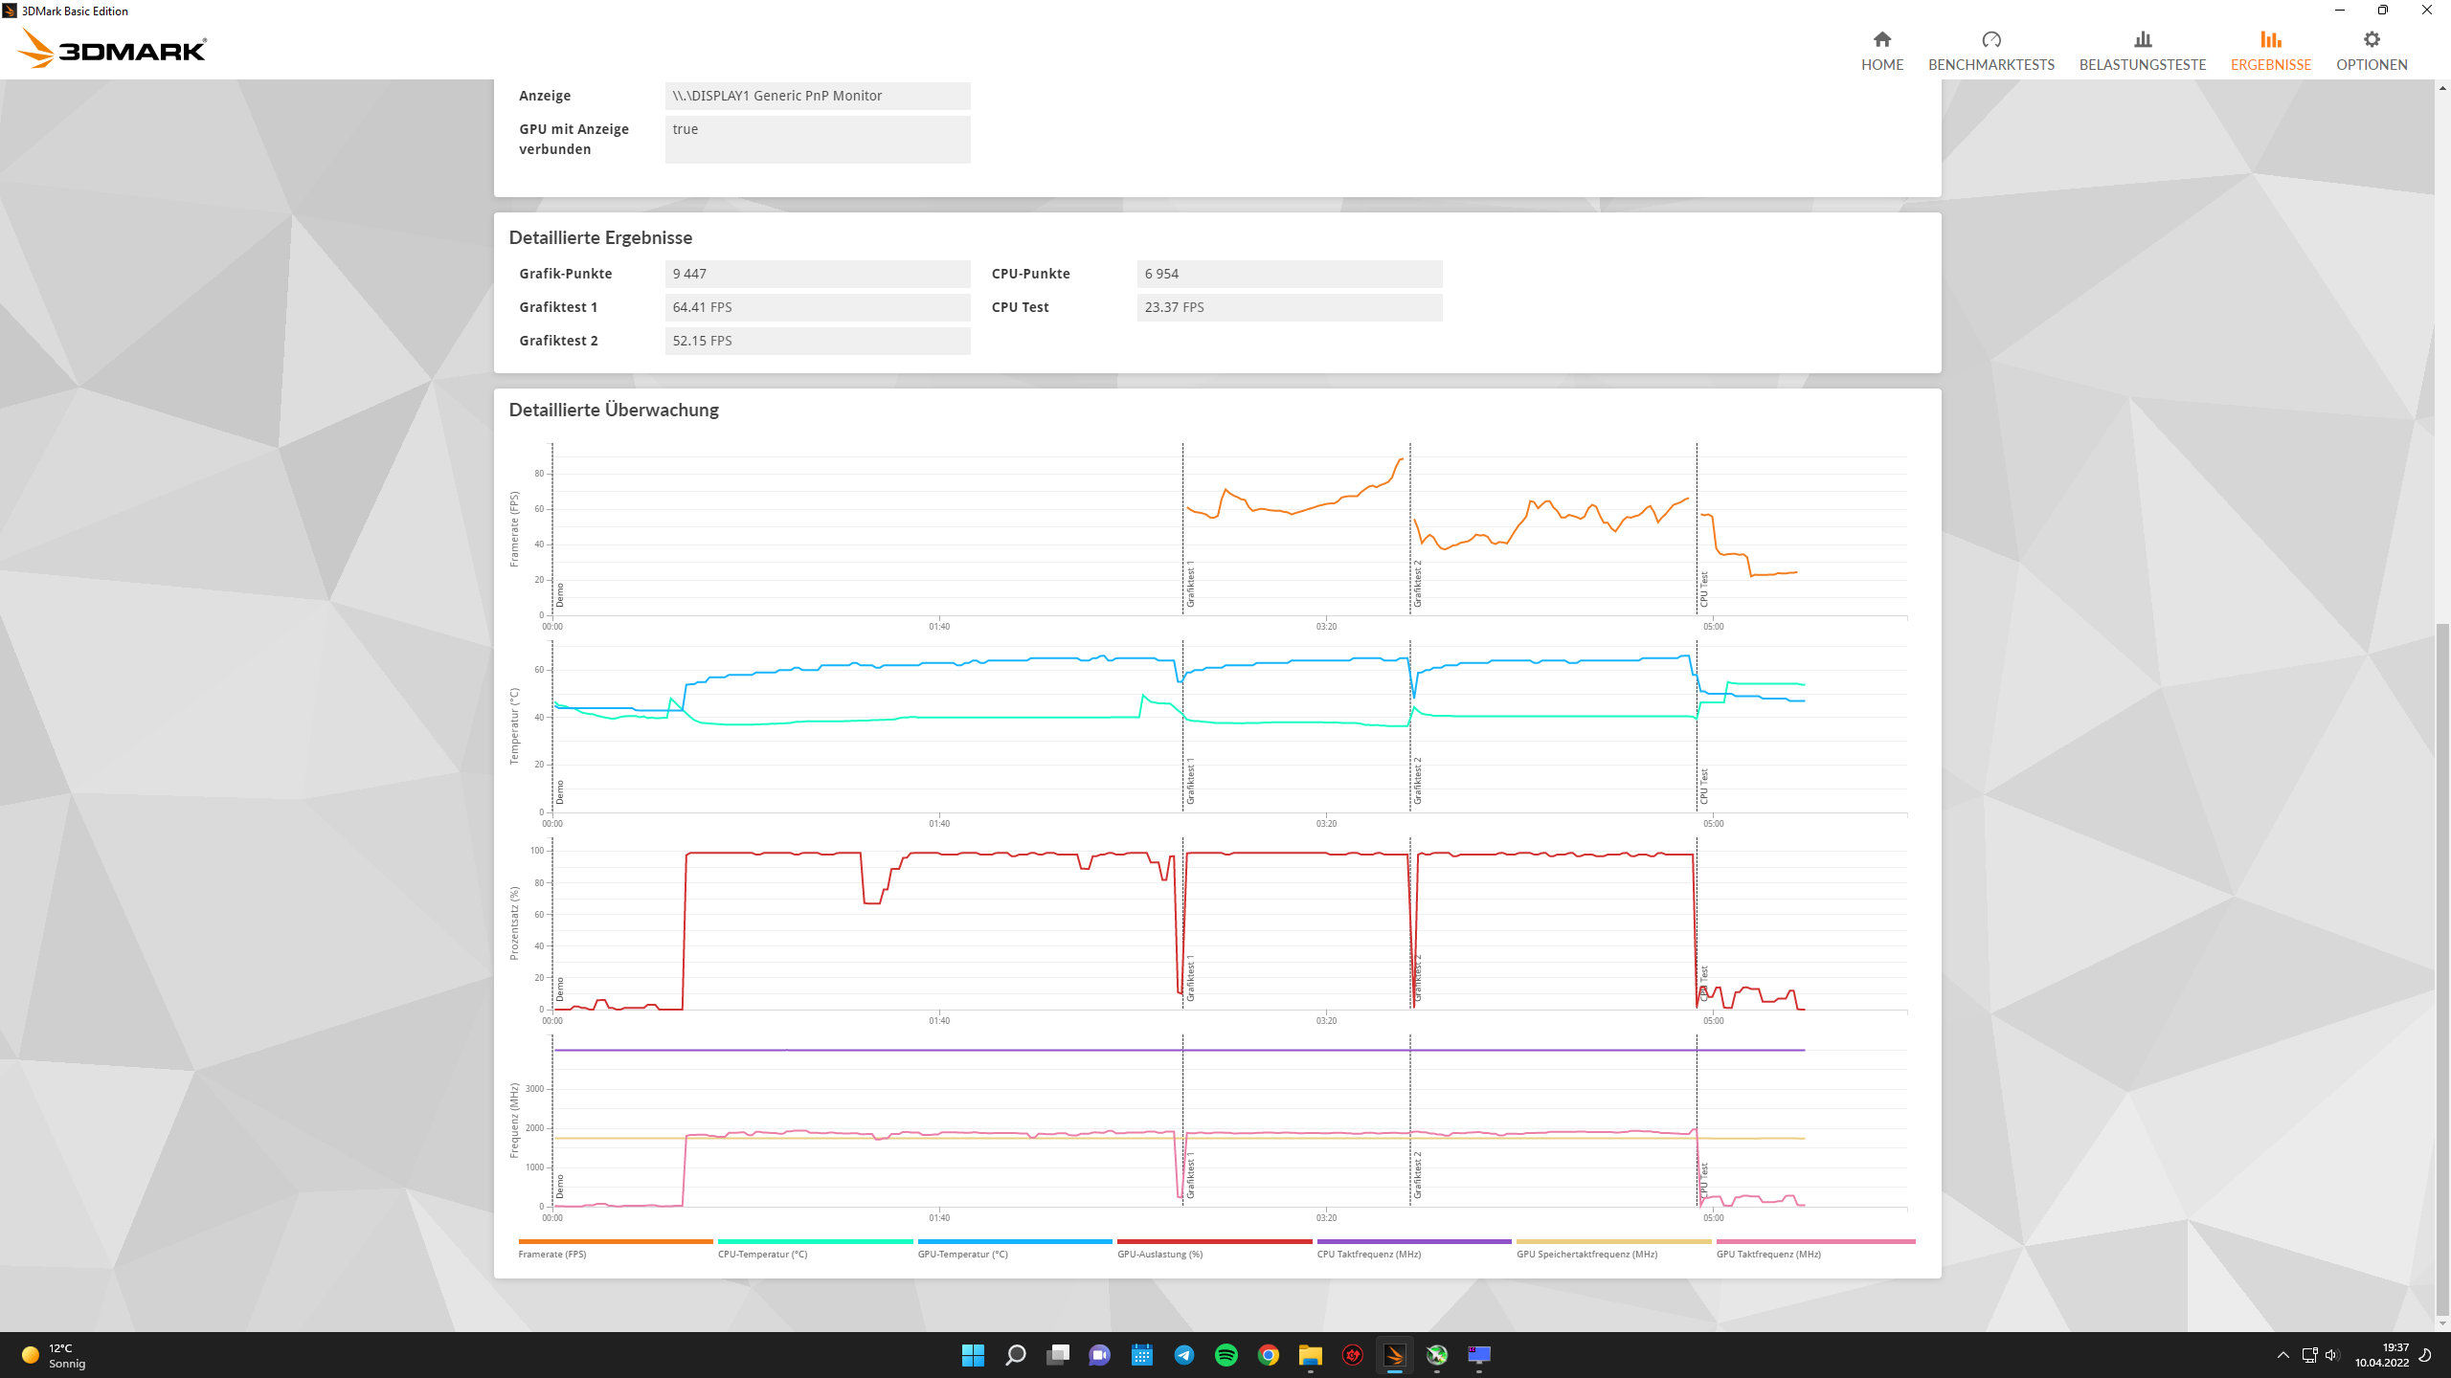Open Google Chrome from the taskbar
Screen dimensions: 2451x1378
tap(1268, 1354)
